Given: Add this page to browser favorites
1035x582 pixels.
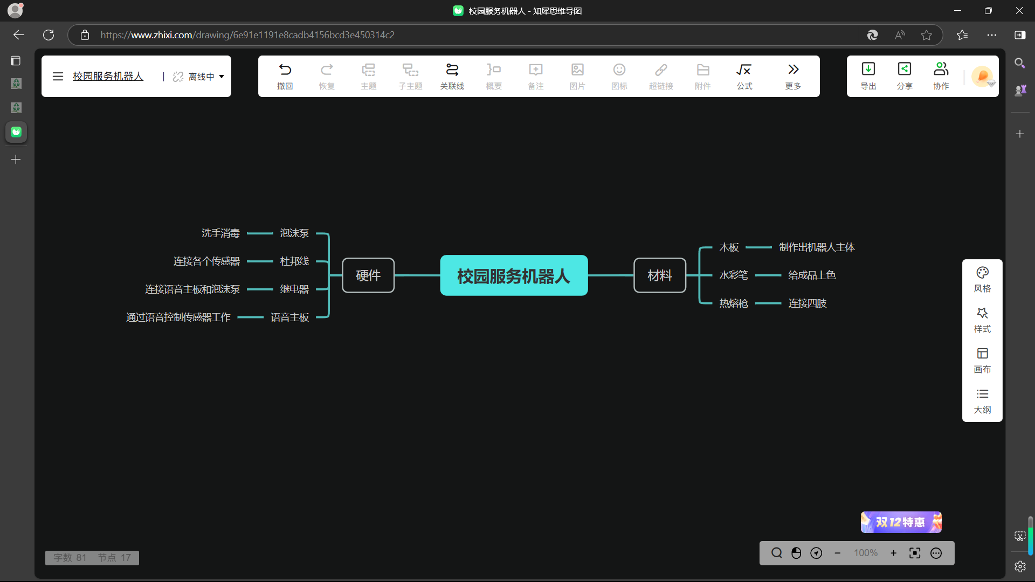Looking at the screenshot, I should [x=927, y=35].
